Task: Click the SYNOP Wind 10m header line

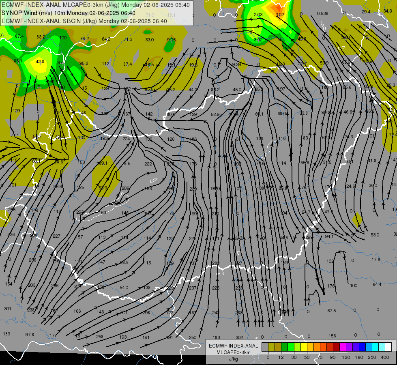Action: click(69, 13)
